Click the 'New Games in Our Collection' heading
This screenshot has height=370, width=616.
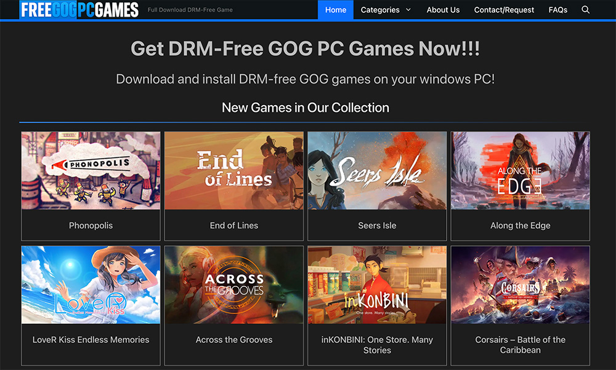coord(306,108)
